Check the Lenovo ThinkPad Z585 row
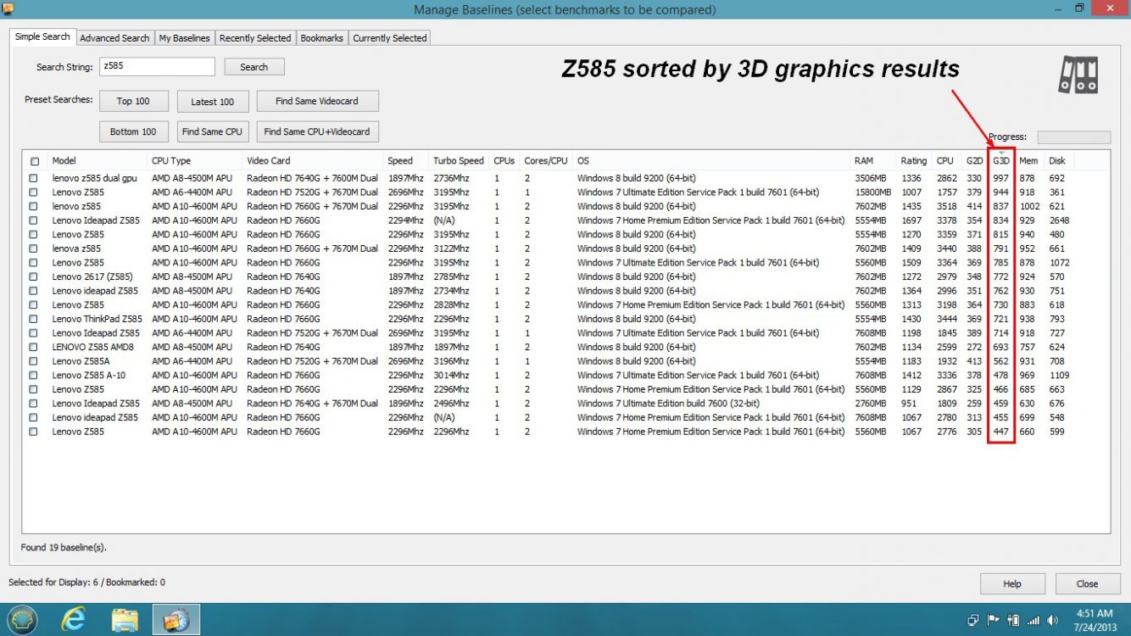Image resolution: width=1131 pixels, height=636 pixels. (x=33, y=319)
